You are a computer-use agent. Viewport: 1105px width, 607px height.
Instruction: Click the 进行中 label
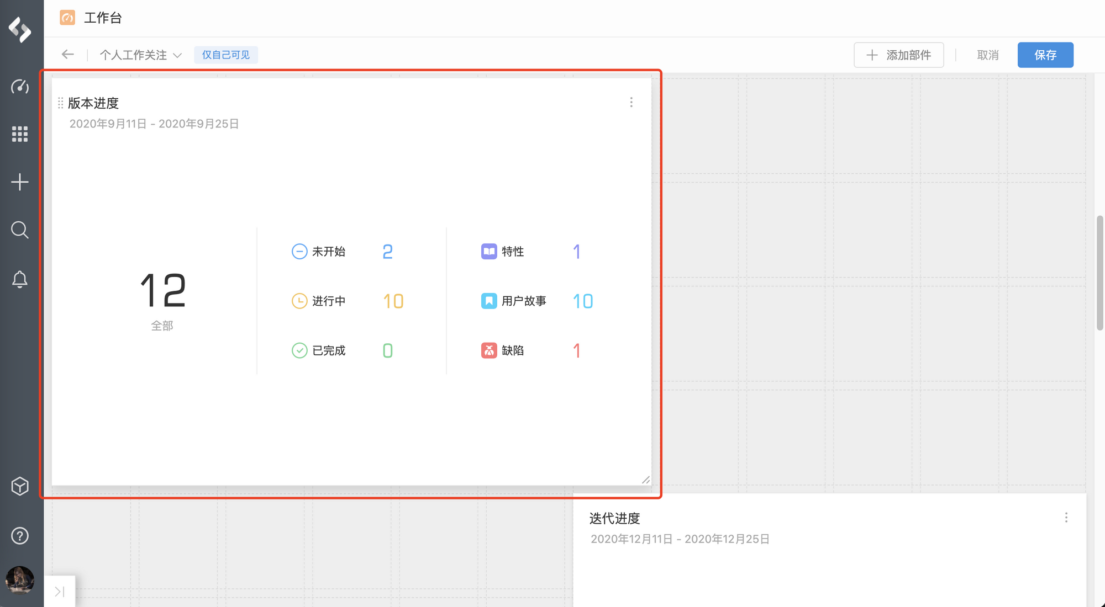(x=329, y=301)
